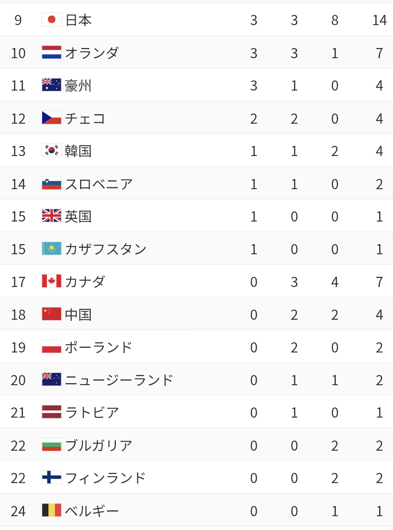393x530 pixels.
Task: Click Japan's total medal count 14
Action: tap(379, 20)
